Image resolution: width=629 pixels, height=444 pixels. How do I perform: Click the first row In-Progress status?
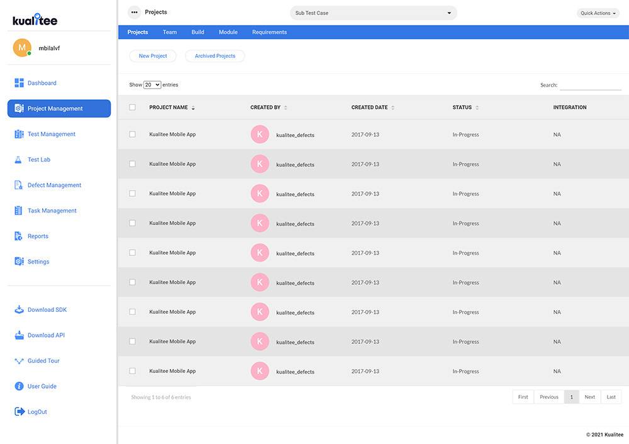tap(465, 135)
